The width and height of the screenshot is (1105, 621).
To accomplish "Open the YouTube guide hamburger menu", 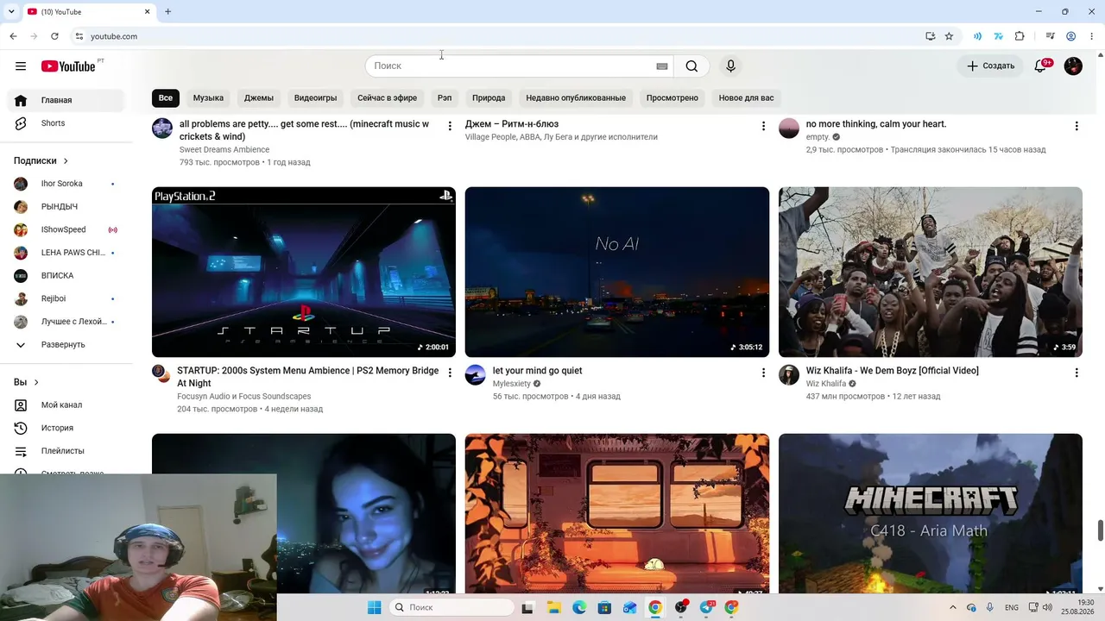I will point(21,66).
